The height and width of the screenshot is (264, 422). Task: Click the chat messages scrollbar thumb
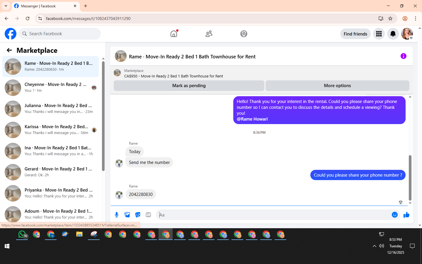(x=410, y=178)
